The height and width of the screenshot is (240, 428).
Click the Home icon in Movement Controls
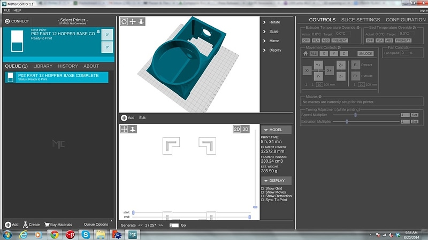[x=305, y=54]
